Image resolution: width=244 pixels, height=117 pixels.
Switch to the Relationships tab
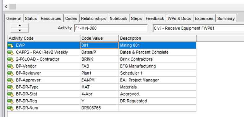tap(94, 19)
